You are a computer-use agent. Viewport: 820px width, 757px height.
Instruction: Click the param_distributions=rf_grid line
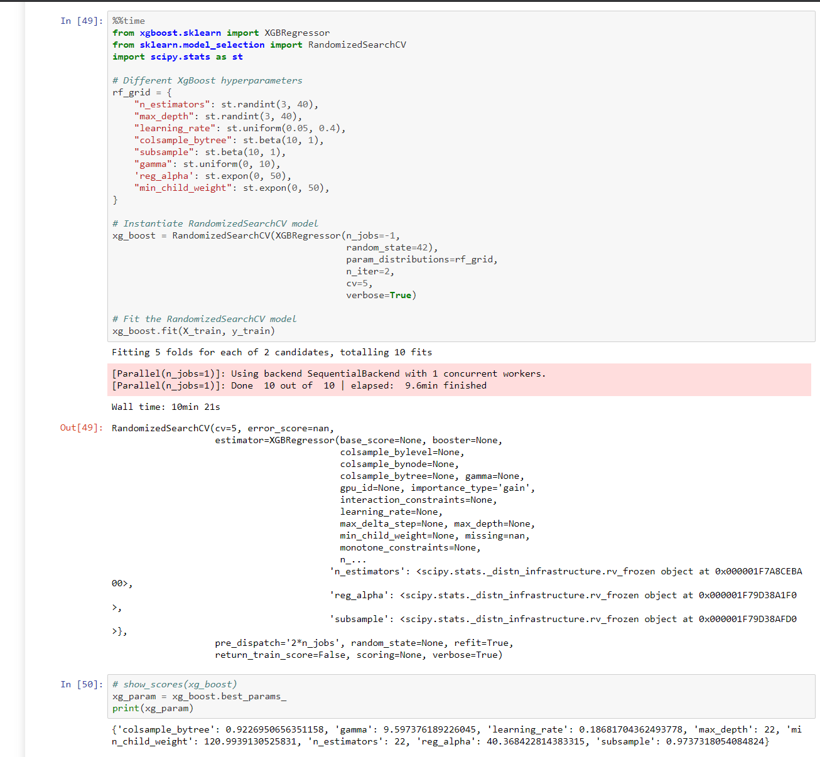coord(422,259)
